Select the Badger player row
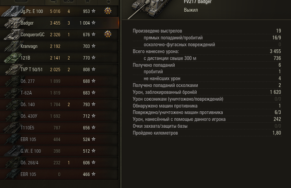The width and height of the screenshot is (291, 188). (x=59, y=23)
